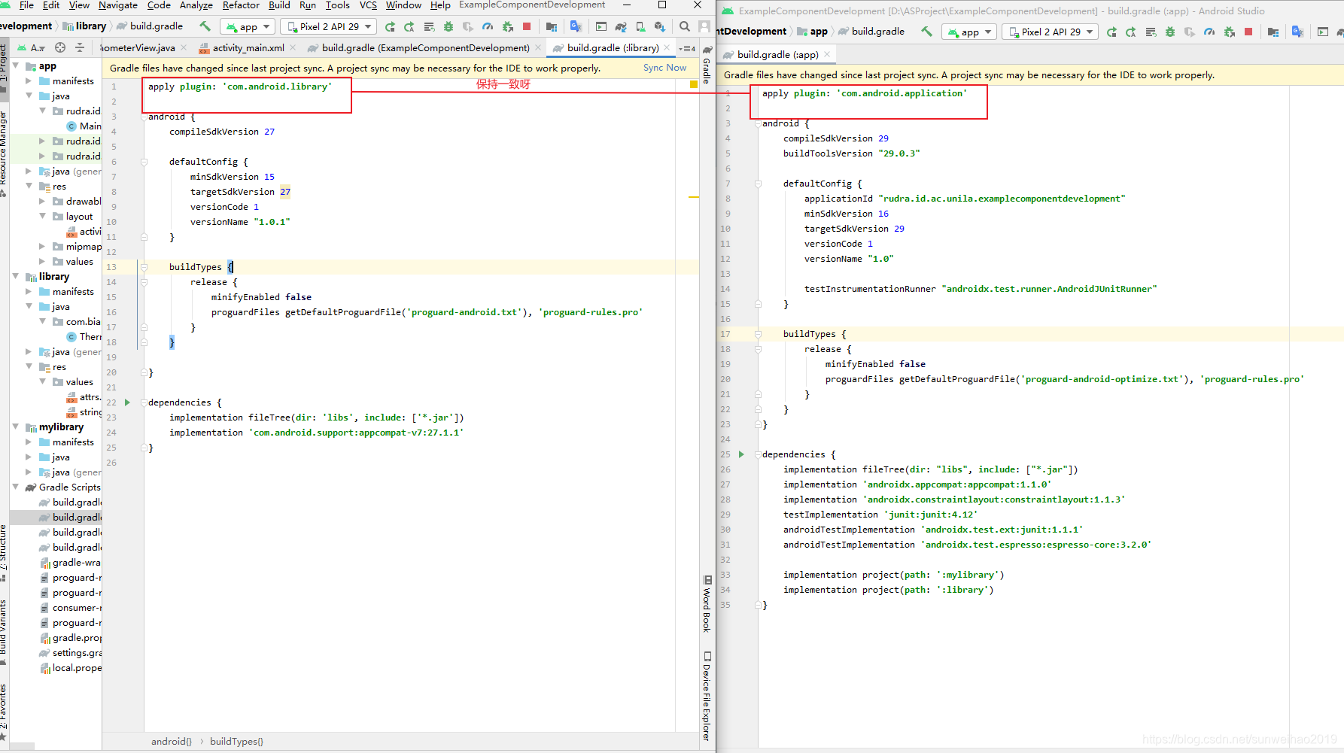Toggle the Device File Explorer side tab
The width and height of the screenshot is (1344, 753).
[x=707, y=697]
